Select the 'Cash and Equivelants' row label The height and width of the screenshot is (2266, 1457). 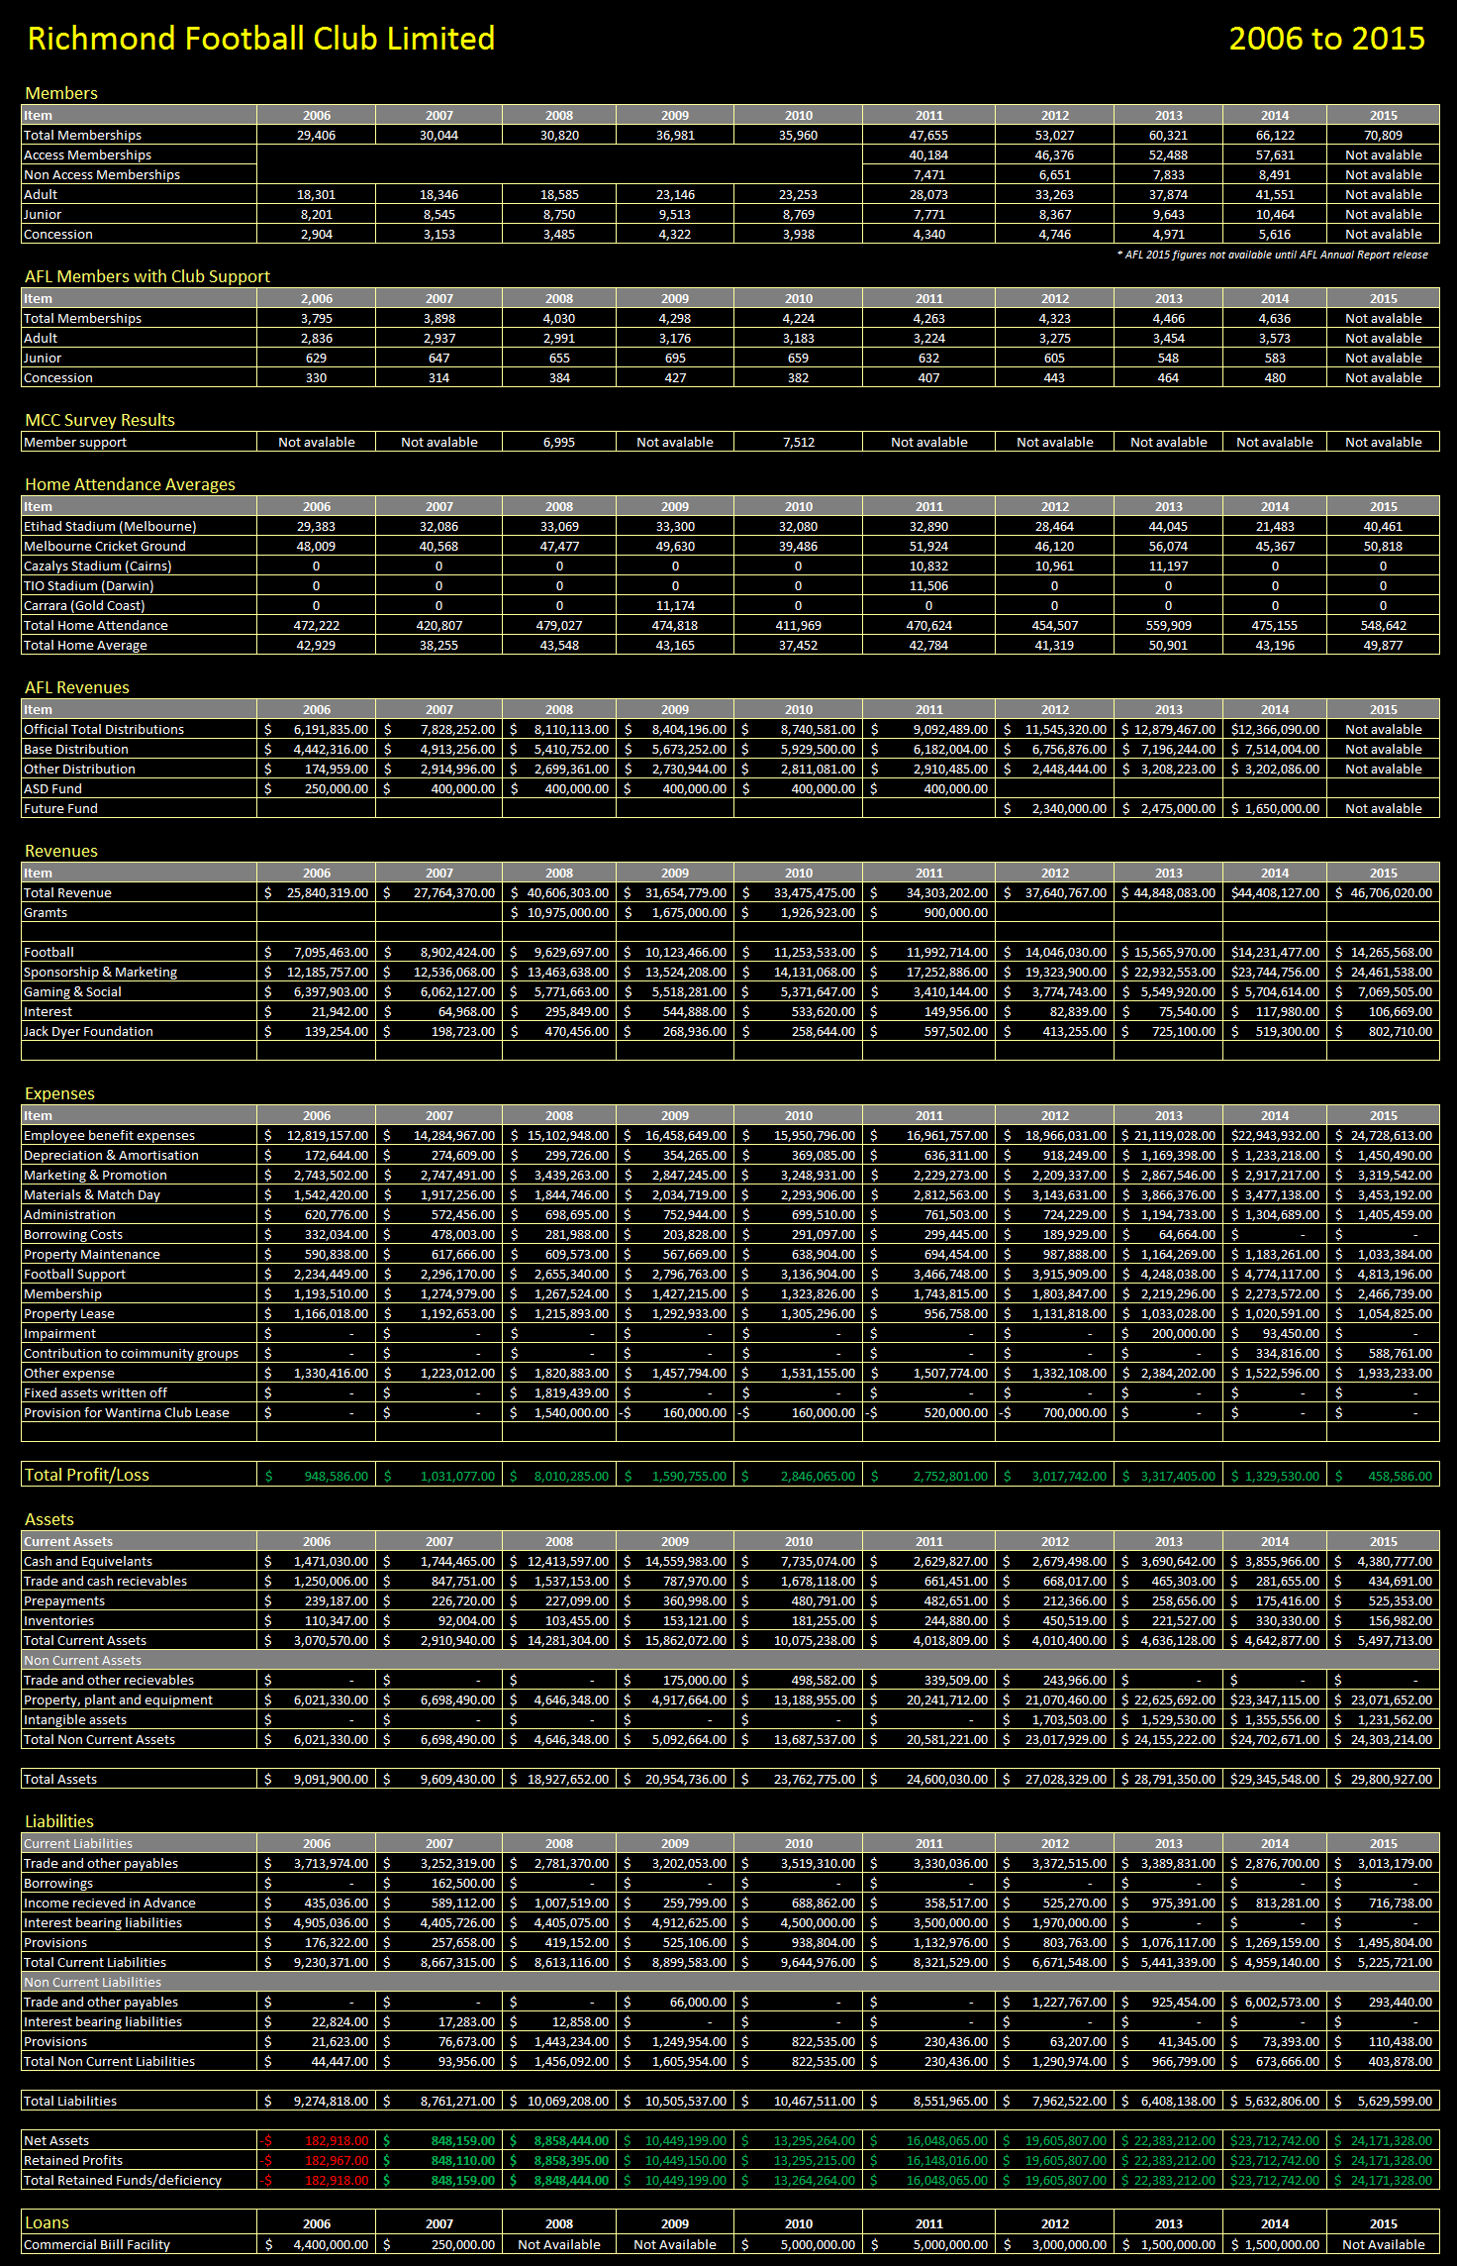tap(88, 1561)
